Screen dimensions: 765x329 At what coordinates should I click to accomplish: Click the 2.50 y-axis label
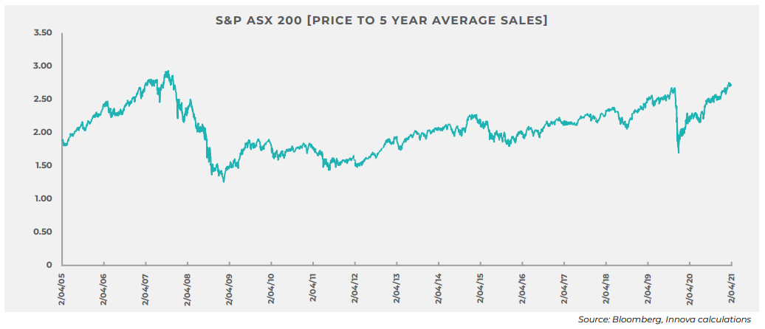43,100
